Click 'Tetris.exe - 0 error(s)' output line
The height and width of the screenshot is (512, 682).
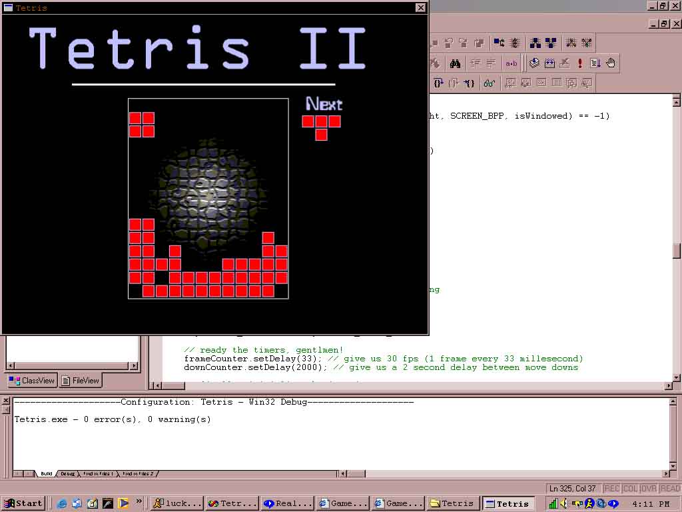coord(112,419)
